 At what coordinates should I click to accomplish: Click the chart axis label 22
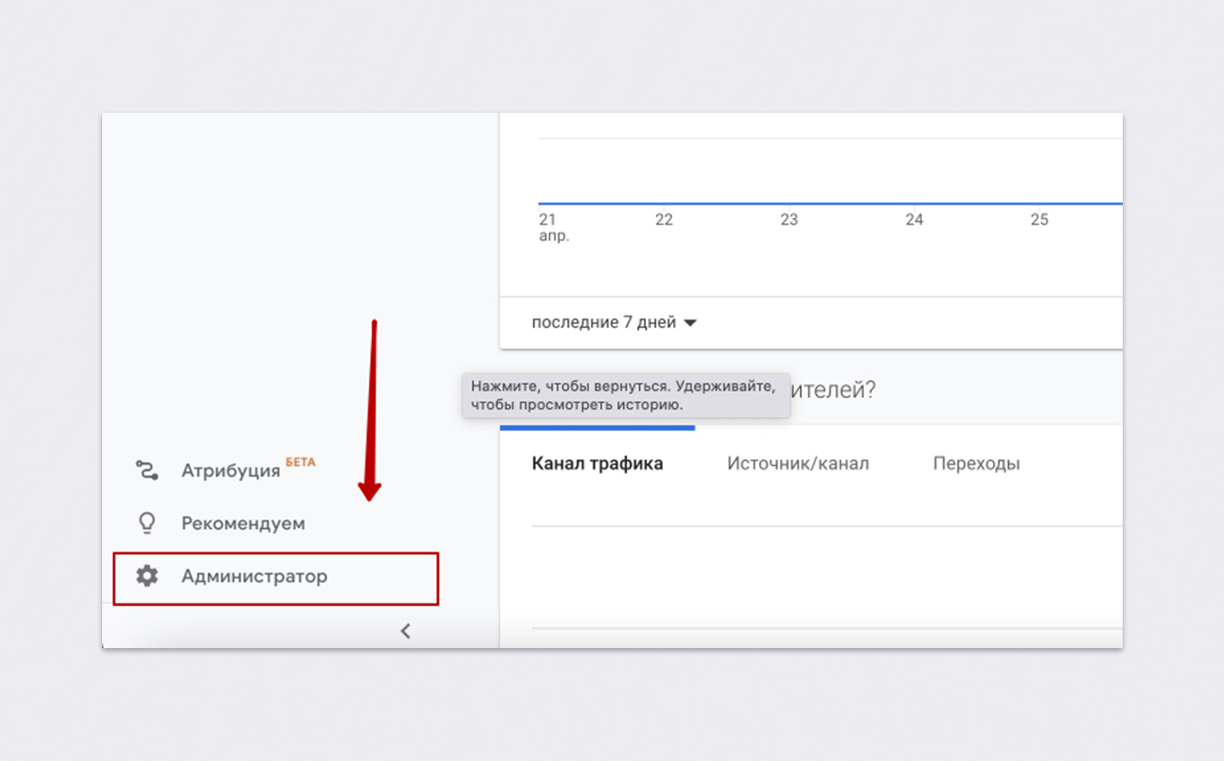pos(663,220)
